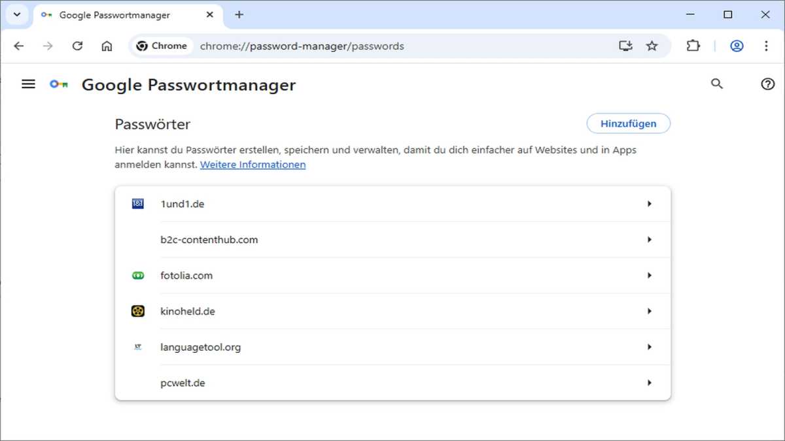
Task: Open the languagetool.org password entry
Action: coord(392,347)
